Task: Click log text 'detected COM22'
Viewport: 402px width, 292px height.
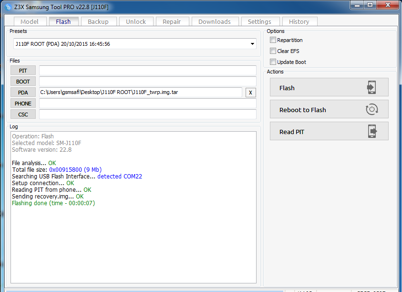Action: pyautogui.click(x=120, y=177)
